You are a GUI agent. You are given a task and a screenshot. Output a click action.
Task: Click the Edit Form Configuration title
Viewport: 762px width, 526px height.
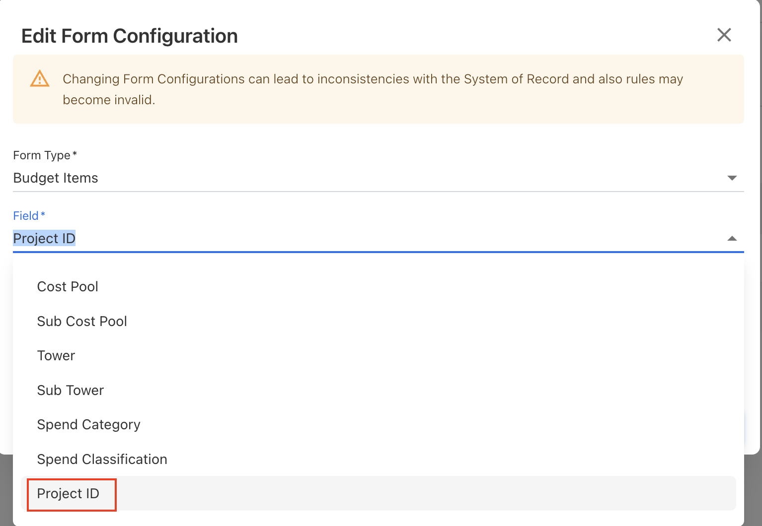point(129,35)
